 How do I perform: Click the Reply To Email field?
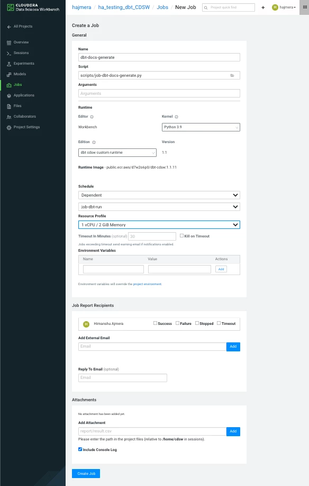[x=122, y=378]
